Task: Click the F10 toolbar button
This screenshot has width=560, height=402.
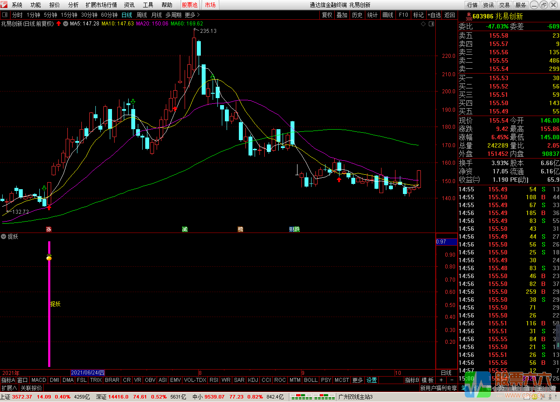Action: click(403, 15)
